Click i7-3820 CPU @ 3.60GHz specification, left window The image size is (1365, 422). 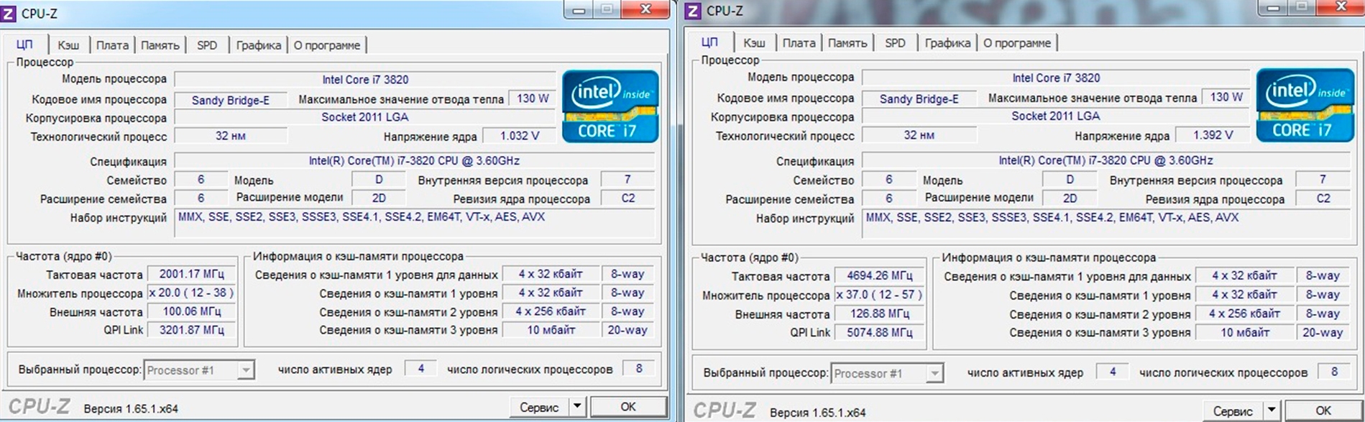pos(414,161)
